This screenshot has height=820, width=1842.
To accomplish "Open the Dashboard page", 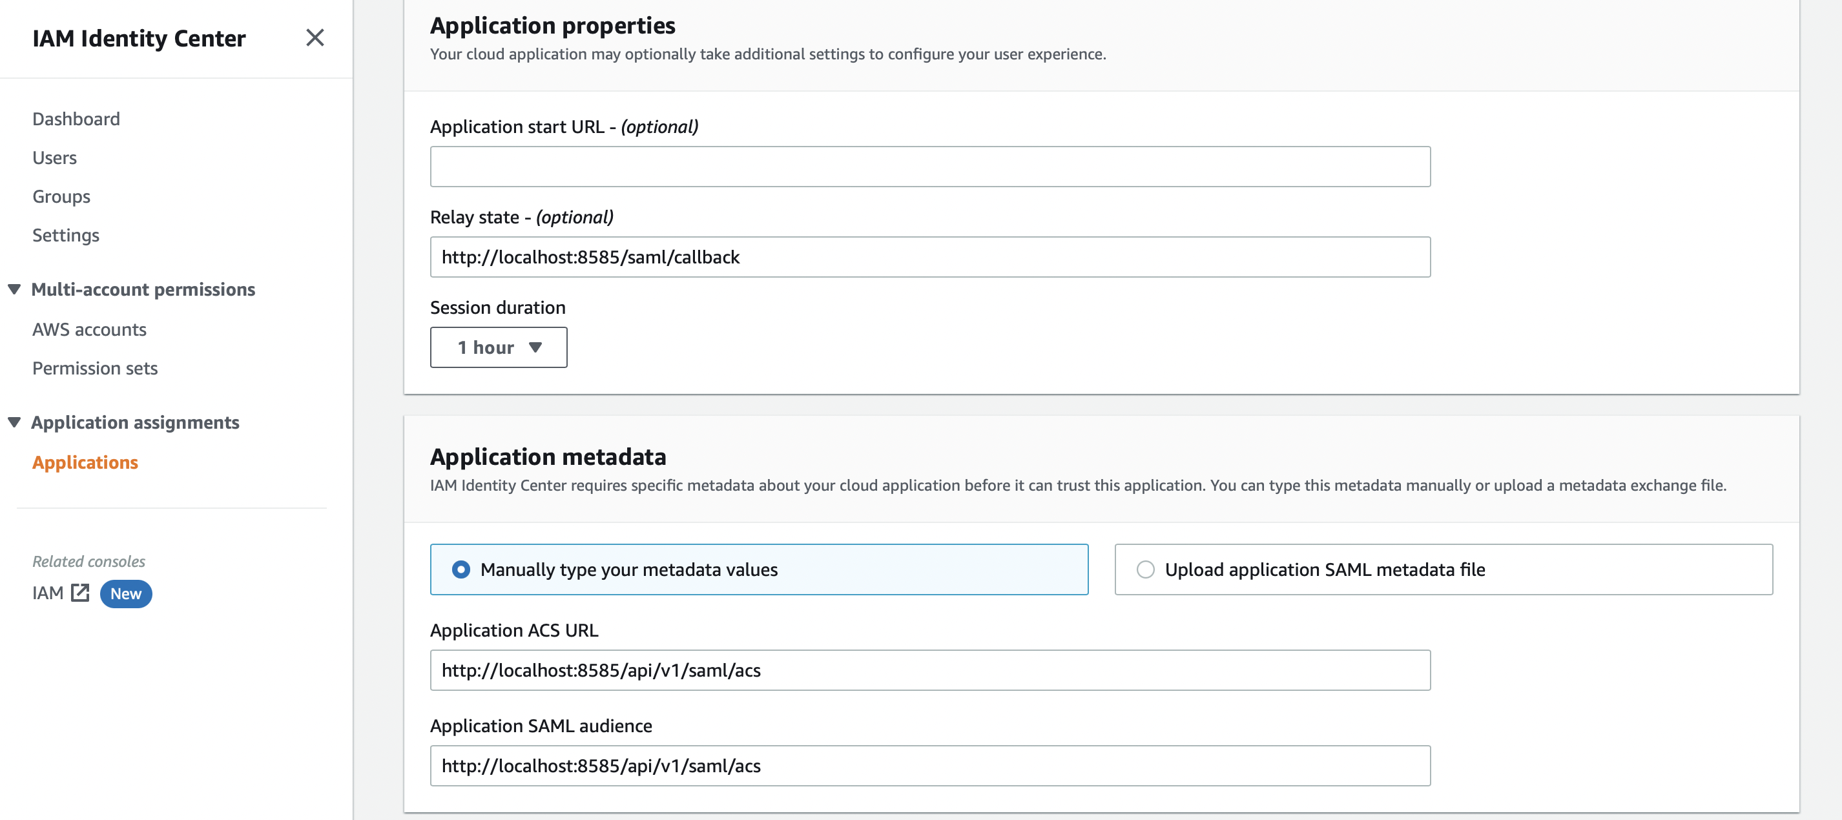I will (x=76, y=119).
